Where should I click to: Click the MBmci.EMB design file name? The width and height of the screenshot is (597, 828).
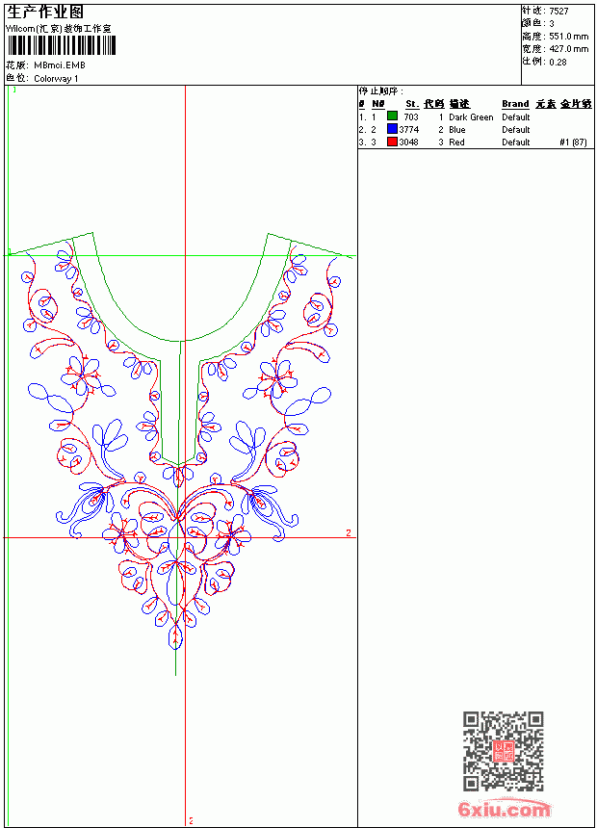tap(59, 65)
